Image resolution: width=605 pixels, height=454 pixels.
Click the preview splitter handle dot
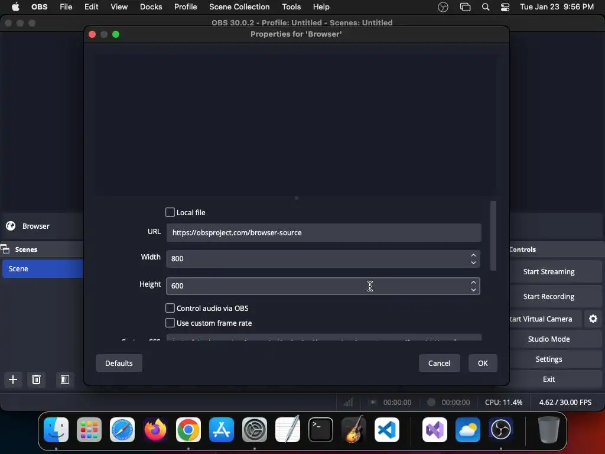[x=297, y=198]
